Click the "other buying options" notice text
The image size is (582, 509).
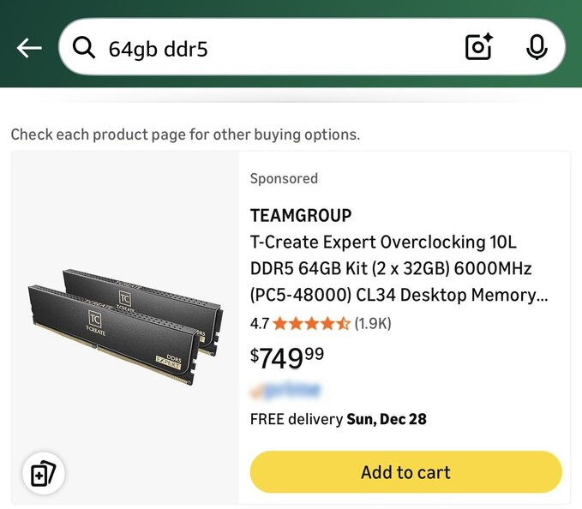point(185,135)
